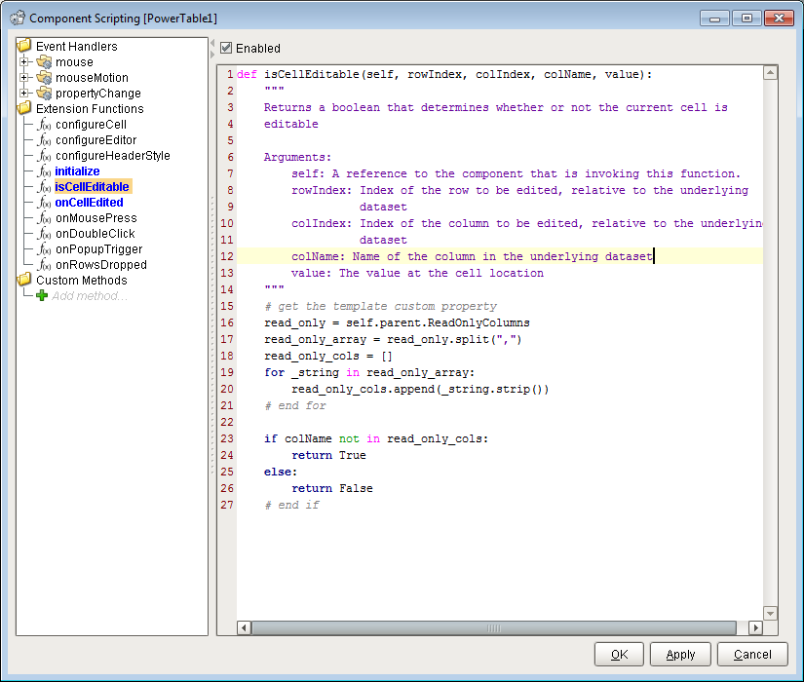Click the read_only = self.parent.ReadOnlyColumns line

pos(397,323)
